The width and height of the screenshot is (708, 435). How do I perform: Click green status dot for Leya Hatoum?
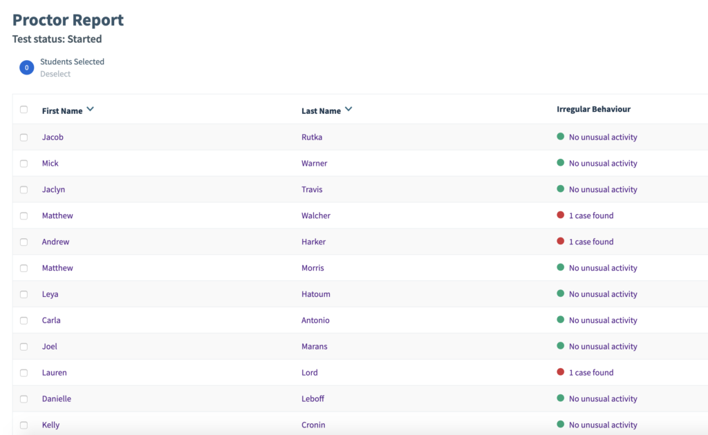pos(560,293)
